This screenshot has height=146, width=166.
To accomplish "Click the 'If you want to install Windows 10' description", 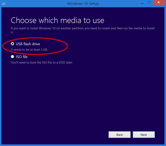I will click(x=82, y=30).
